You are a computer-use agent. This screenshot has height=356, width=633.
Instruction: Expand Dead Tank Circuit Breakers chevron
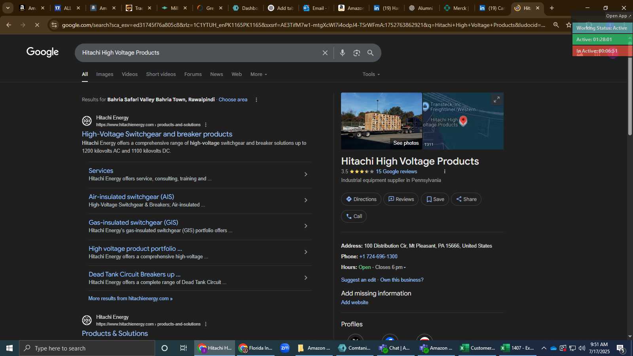305,278
